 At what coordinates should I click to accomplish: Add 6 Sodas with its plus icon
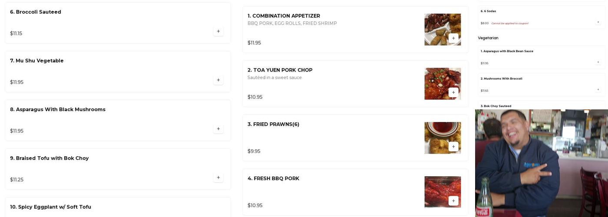coord(598,22)
